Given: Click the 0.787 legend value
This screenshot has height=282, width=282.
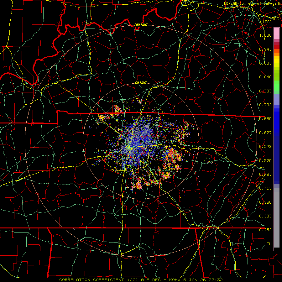Looking at the screenshot, I should click(265, 91).
